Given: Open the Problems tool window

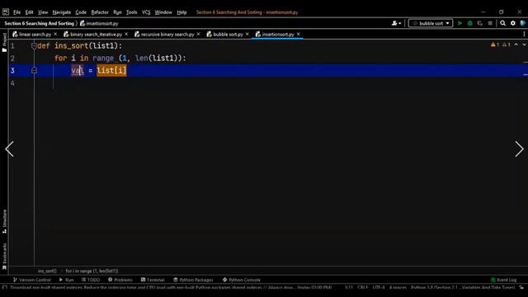Looking at the screenshot, I should [120, 280].
